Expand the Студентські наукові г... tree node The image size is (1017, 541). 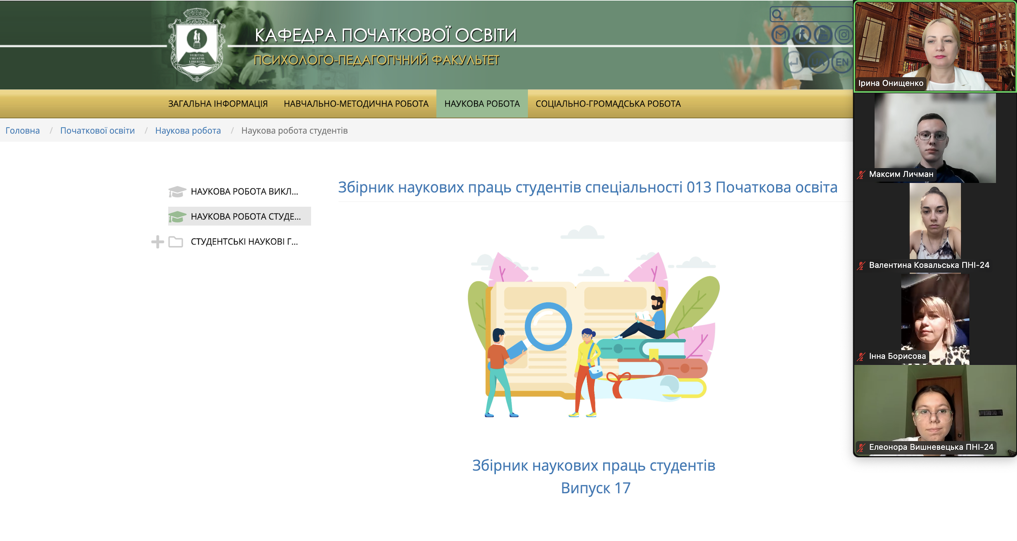pyautogui.click(x=157, y=242)
